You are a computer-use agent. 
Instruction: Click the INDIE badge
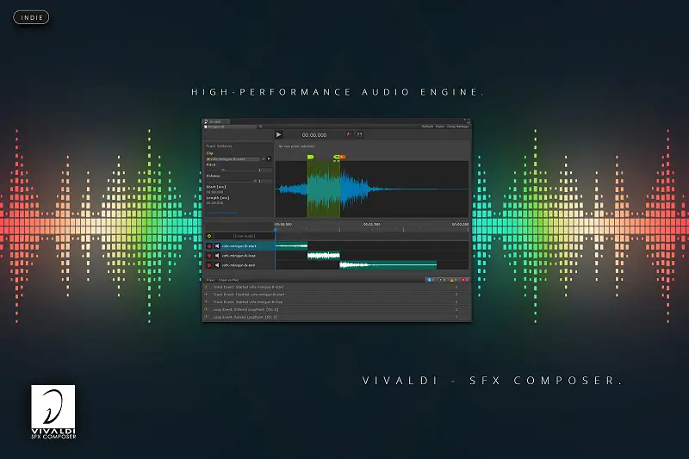(31, 17)
